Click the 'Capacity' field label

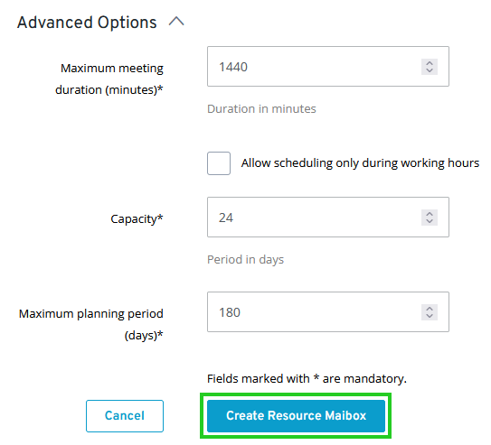coord(137,219)
